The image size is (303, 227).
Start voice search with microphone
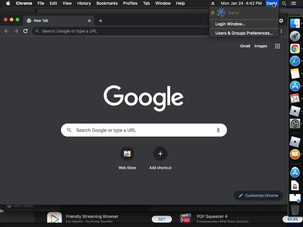coord(218,130)
